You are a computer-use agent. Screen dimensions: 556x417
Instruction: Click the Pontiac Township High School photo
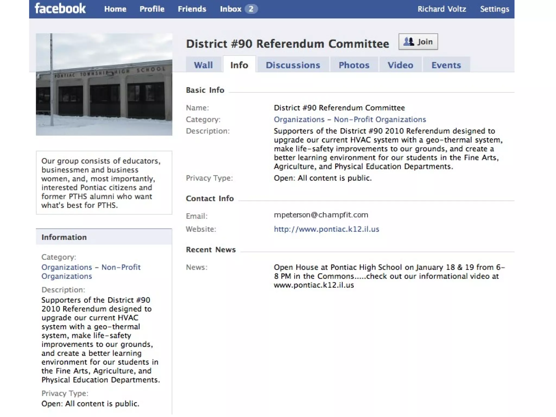tap(104, 84)
